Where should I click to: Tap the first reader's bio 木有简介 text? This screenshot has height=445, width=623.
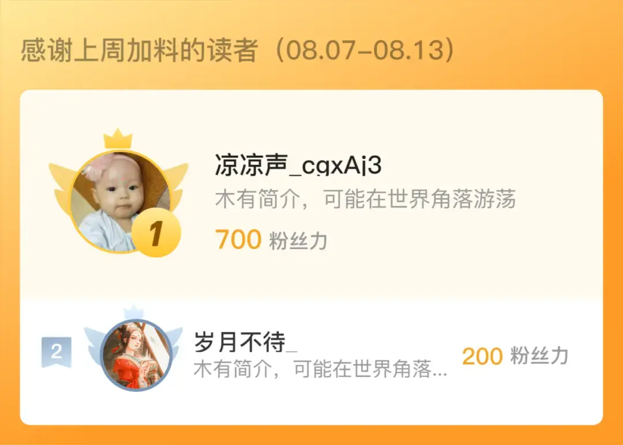(366, 199)
